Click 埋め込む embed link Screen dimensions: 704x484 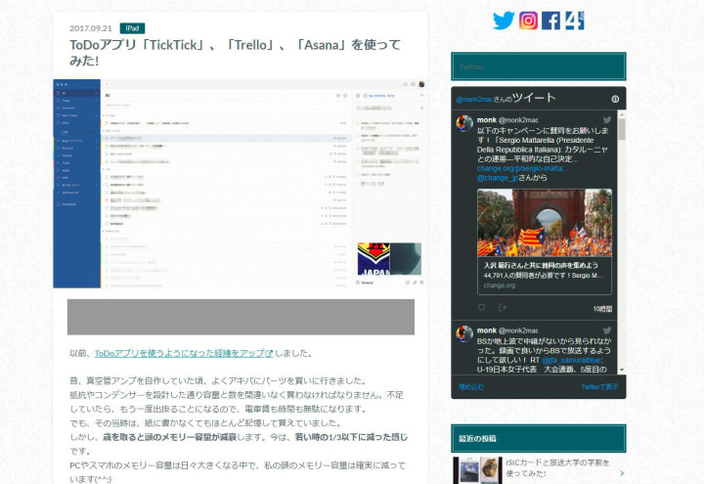point(471,387)
